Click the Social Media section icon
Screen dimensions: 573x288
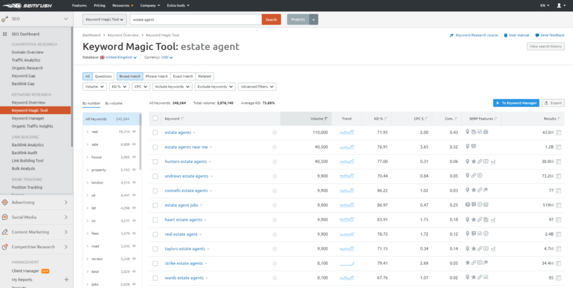[4, 217]
